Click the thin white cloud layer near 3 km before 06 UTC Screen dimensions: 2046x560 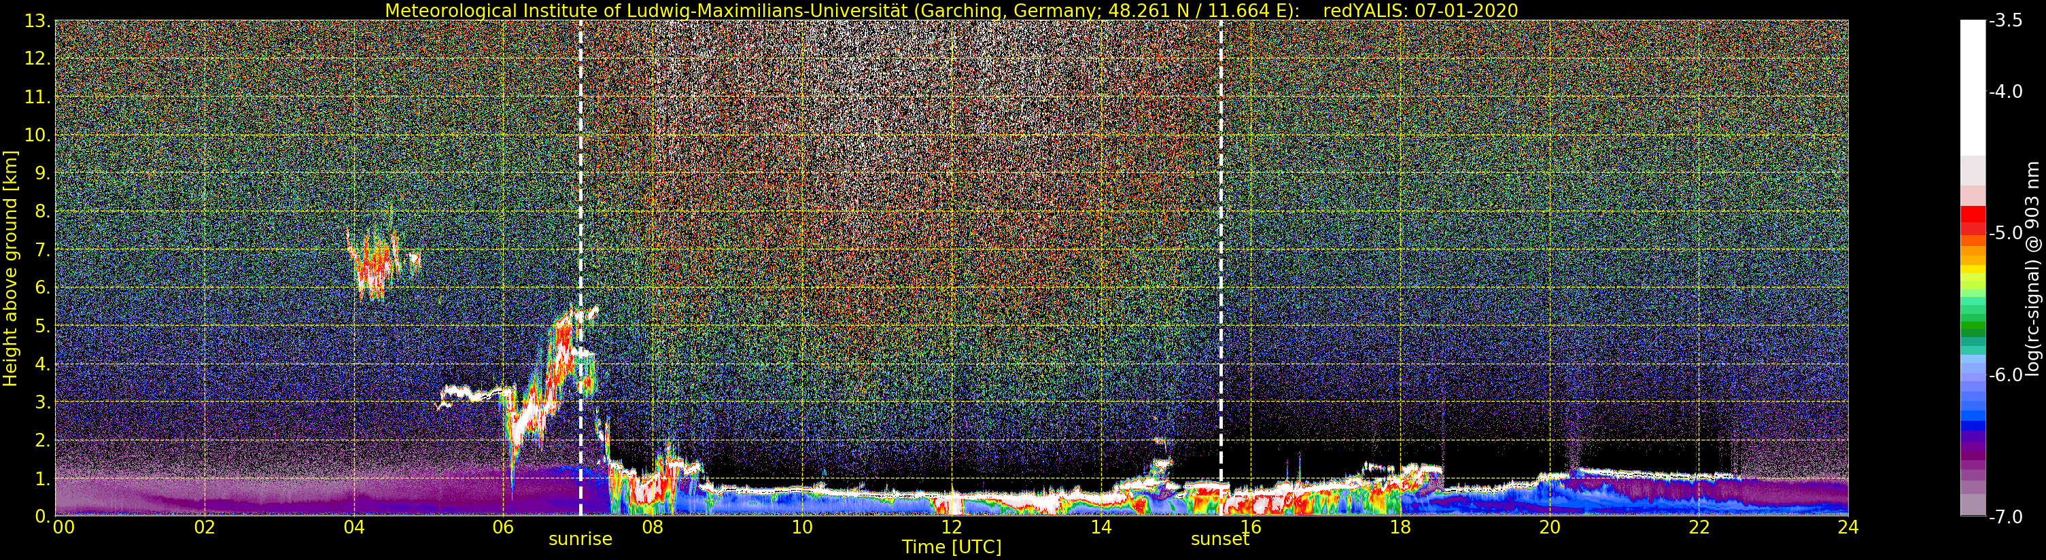click(x=476, y=393)
